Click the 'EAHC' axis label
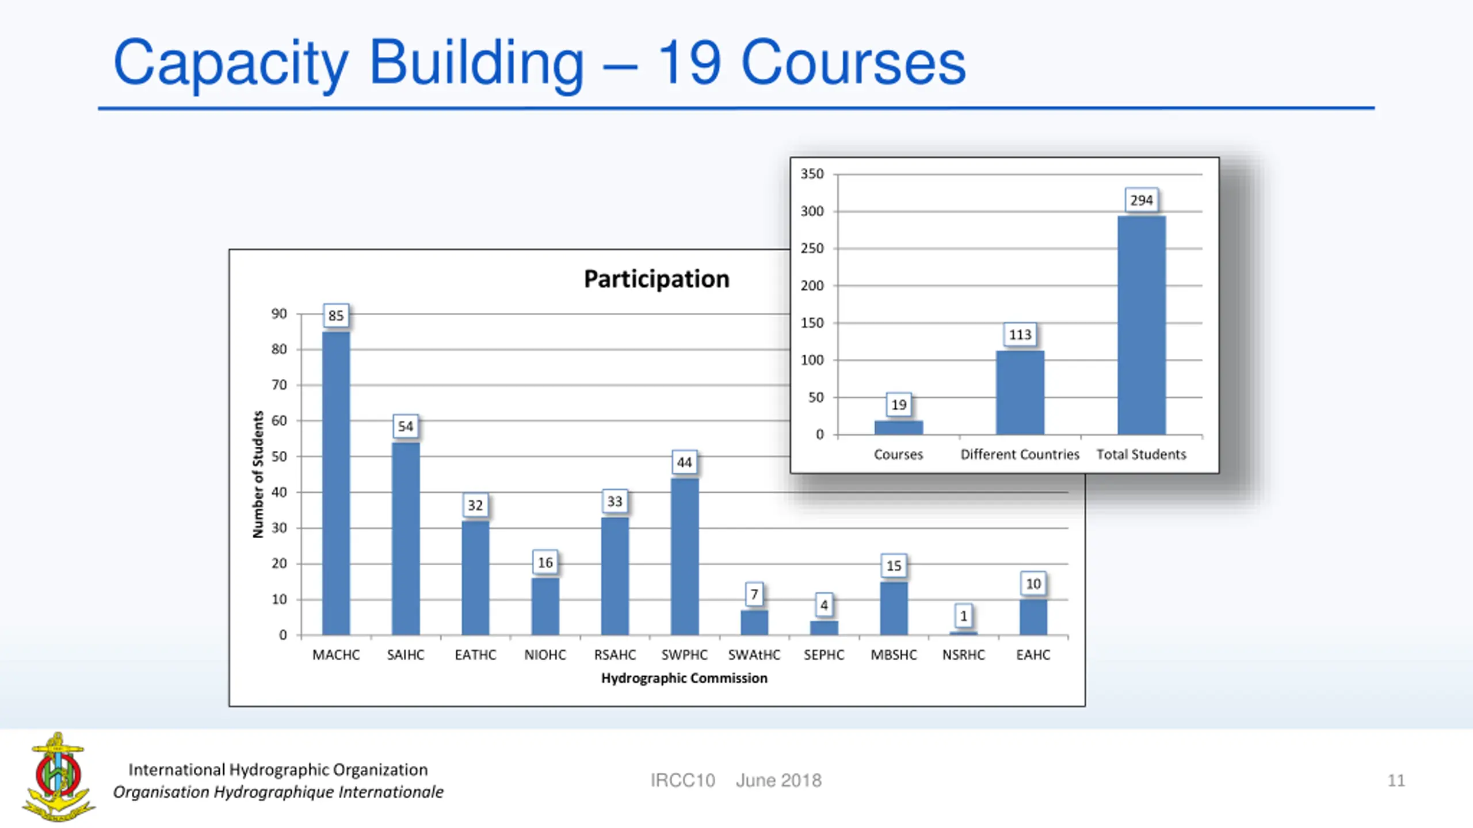This screenshot has height=828, width=1473. (x=1033, y=655)
